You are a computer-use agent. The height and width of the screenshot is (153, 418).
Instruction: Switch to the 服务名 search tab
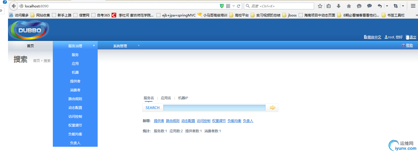pyautogui.click(x=149, y=98)
